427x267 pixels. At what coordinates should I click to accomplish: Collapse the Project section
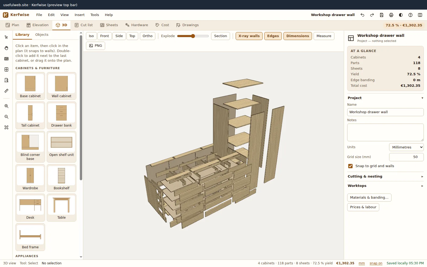(x=385, y=98)
